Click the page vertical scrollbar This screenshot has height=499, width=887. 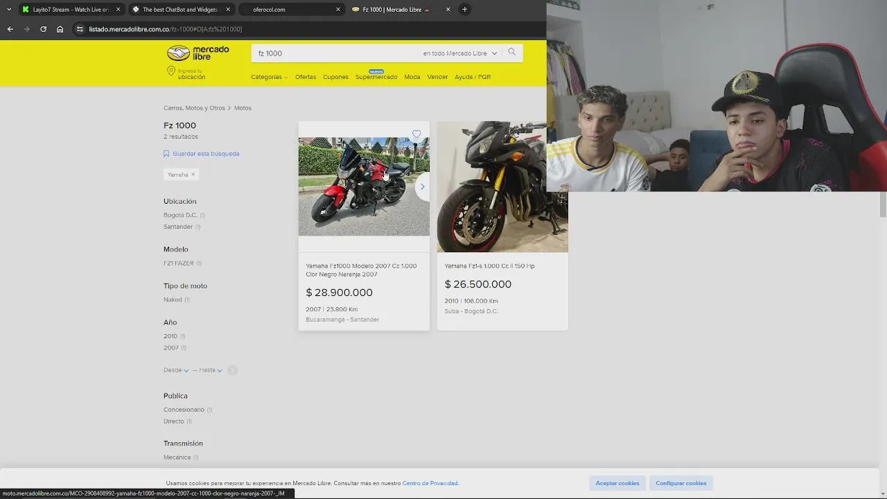coord(883,206)
